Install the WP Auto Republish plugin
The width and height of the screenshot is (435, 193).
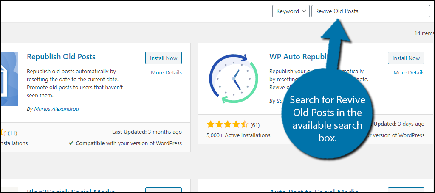tap(406, 58)
